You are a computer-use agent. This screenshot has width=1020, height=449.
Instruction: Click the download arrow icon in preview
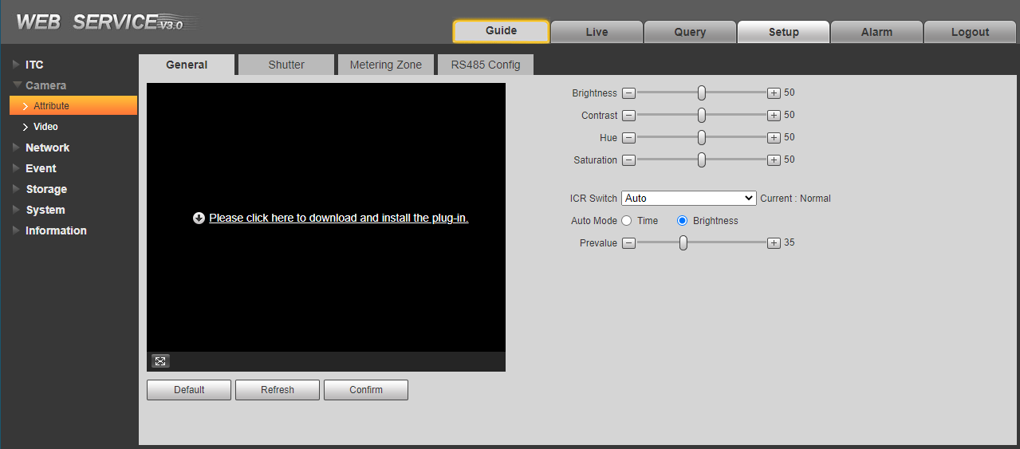[199, 218]
